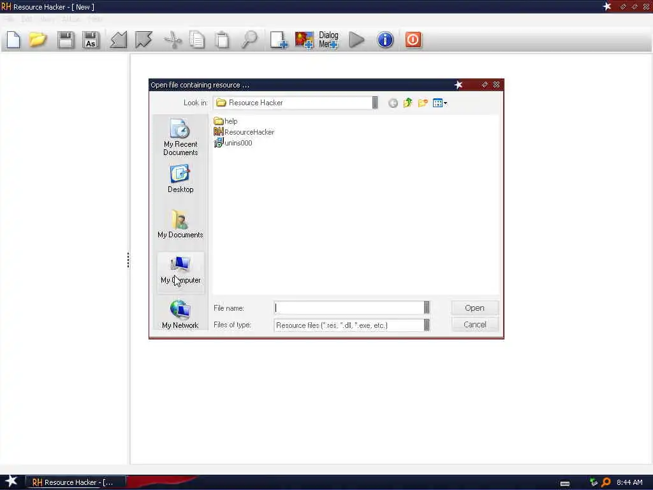Click the red power exit icon

coord(413,40)
